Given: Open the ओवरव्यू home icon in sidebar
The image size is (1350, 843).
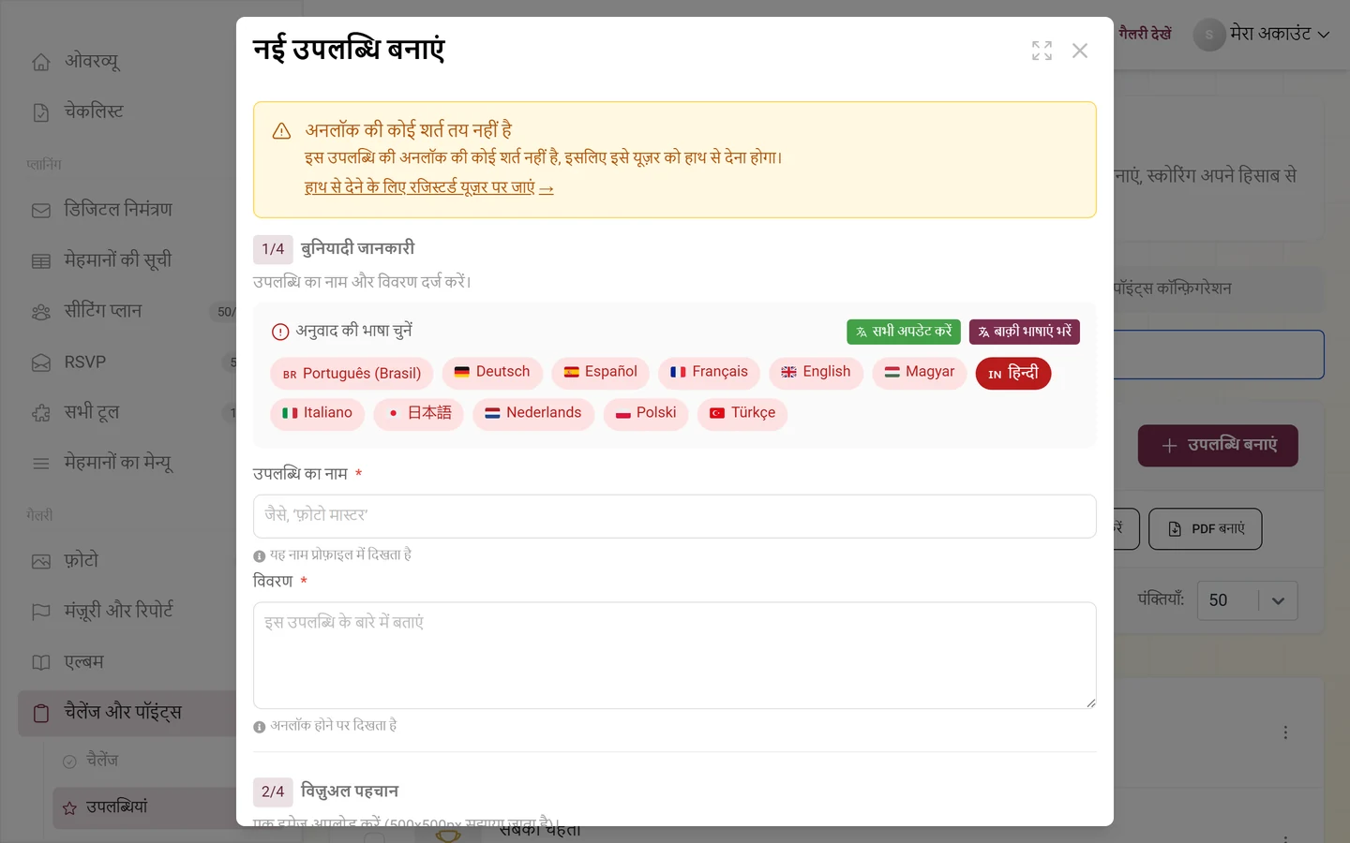Looking at the screenshot, I should tap(41, 62).
